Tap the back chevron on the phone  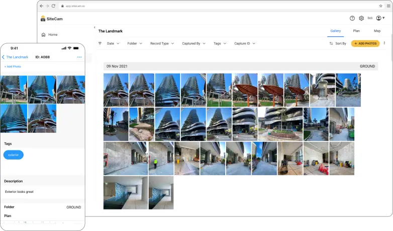click(x=3, y=57)
